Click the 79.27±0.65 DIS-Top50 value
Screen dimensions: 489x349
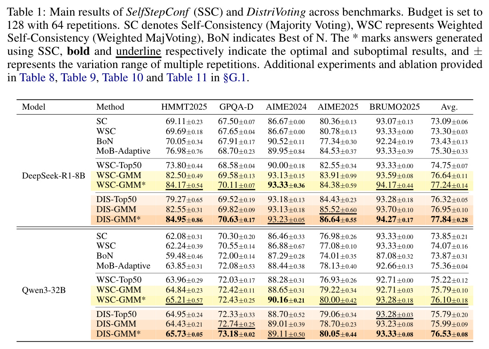(x=184, y=200)
